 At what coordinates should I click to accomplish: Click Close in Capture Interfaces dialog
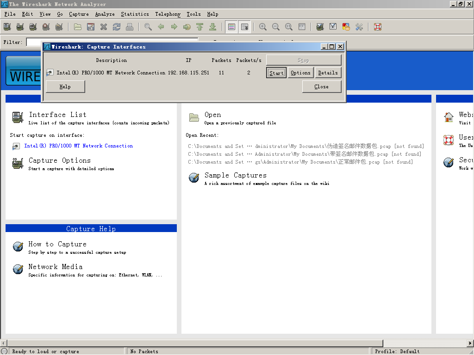pos(322,86)
